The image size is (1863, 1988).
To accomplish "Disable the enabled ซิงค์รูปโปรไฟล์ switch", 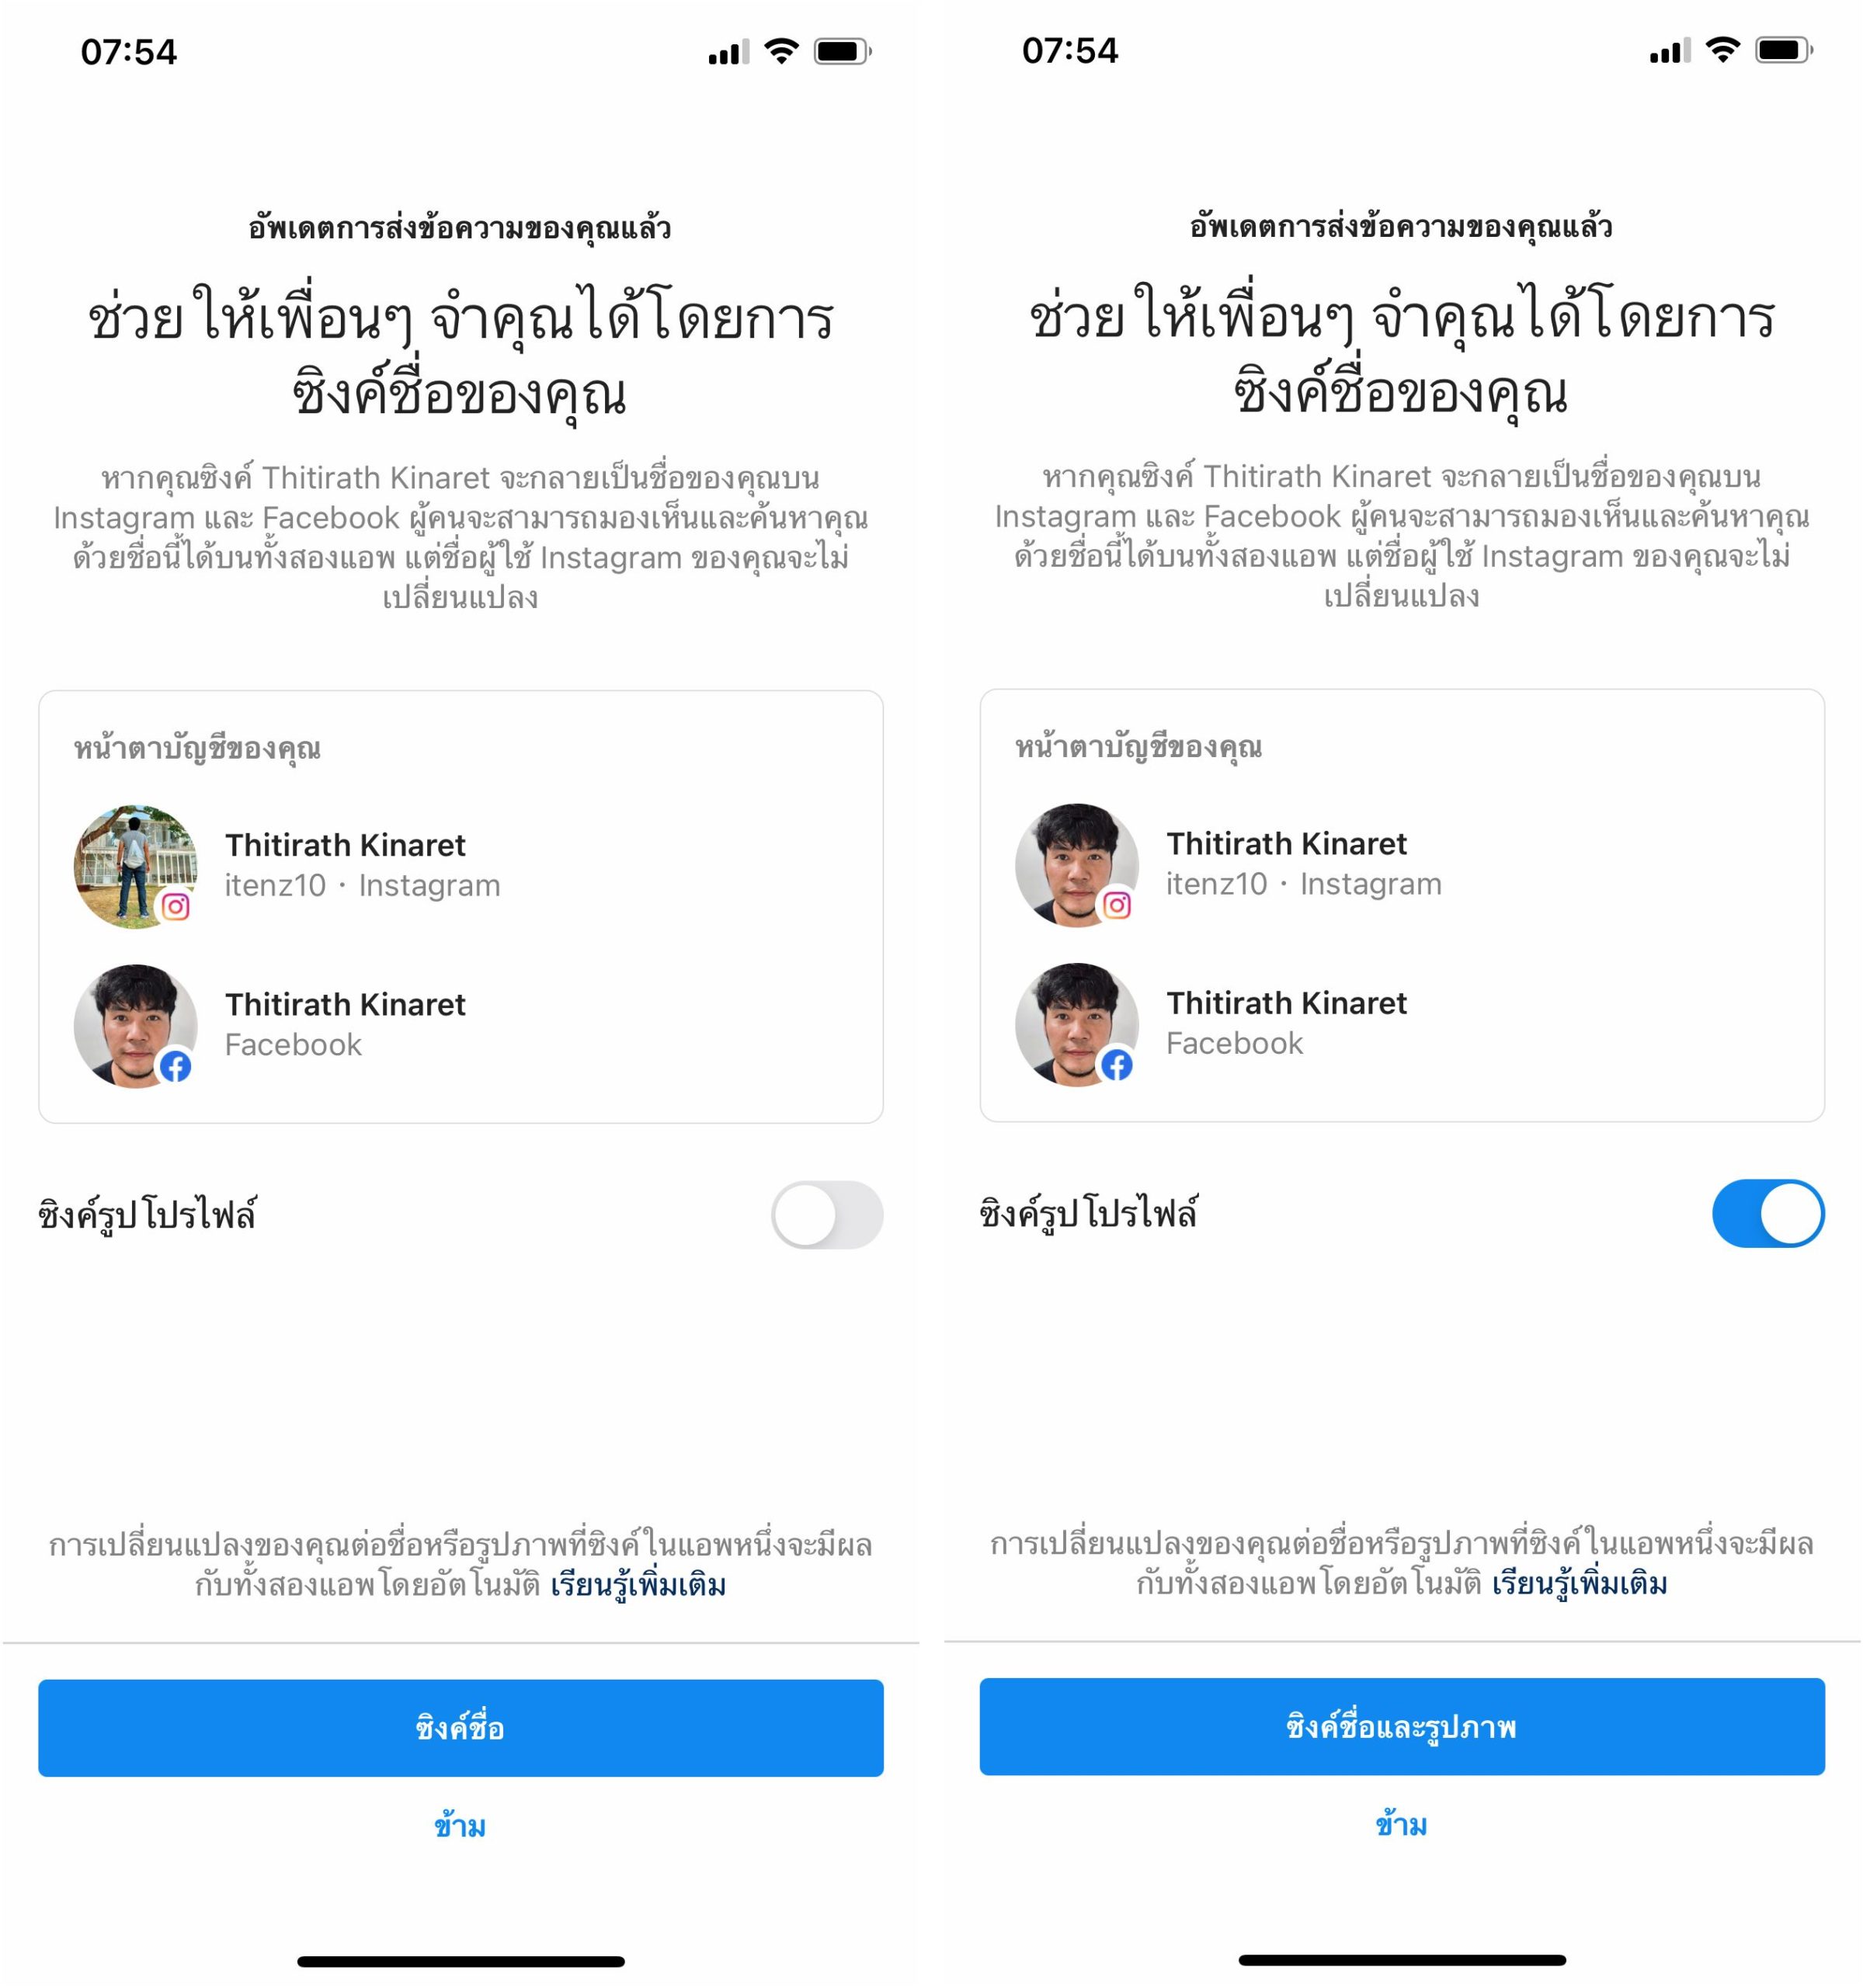I will tap(1768, 1213).
